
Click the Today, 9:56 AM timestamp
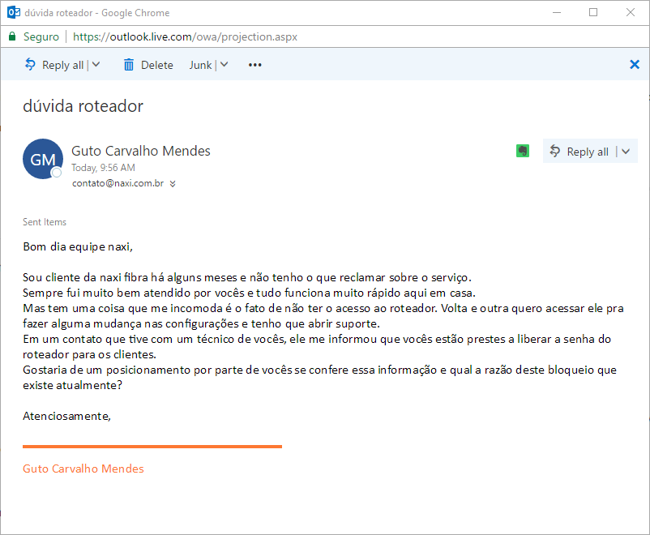click(103, 168)
